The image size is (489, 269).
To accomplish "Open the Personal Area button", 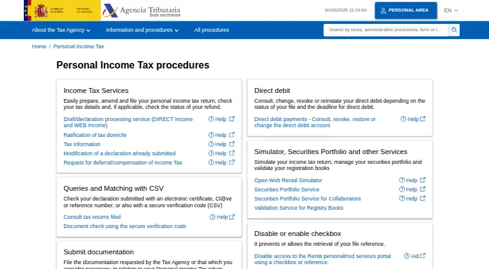I will [406, 10].
